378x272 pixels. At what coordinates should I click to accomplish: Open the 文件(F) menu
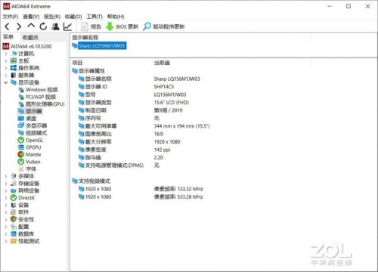point(11,17)
